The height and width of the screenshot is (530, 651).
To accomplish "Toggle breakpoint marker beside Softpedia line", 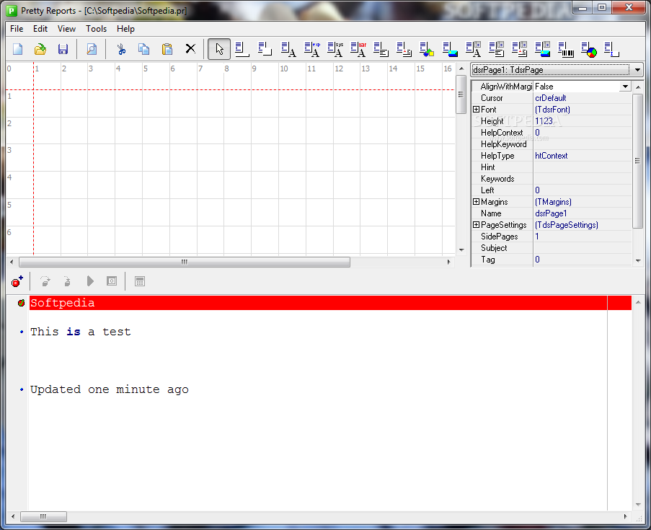I will coord(21,303).
